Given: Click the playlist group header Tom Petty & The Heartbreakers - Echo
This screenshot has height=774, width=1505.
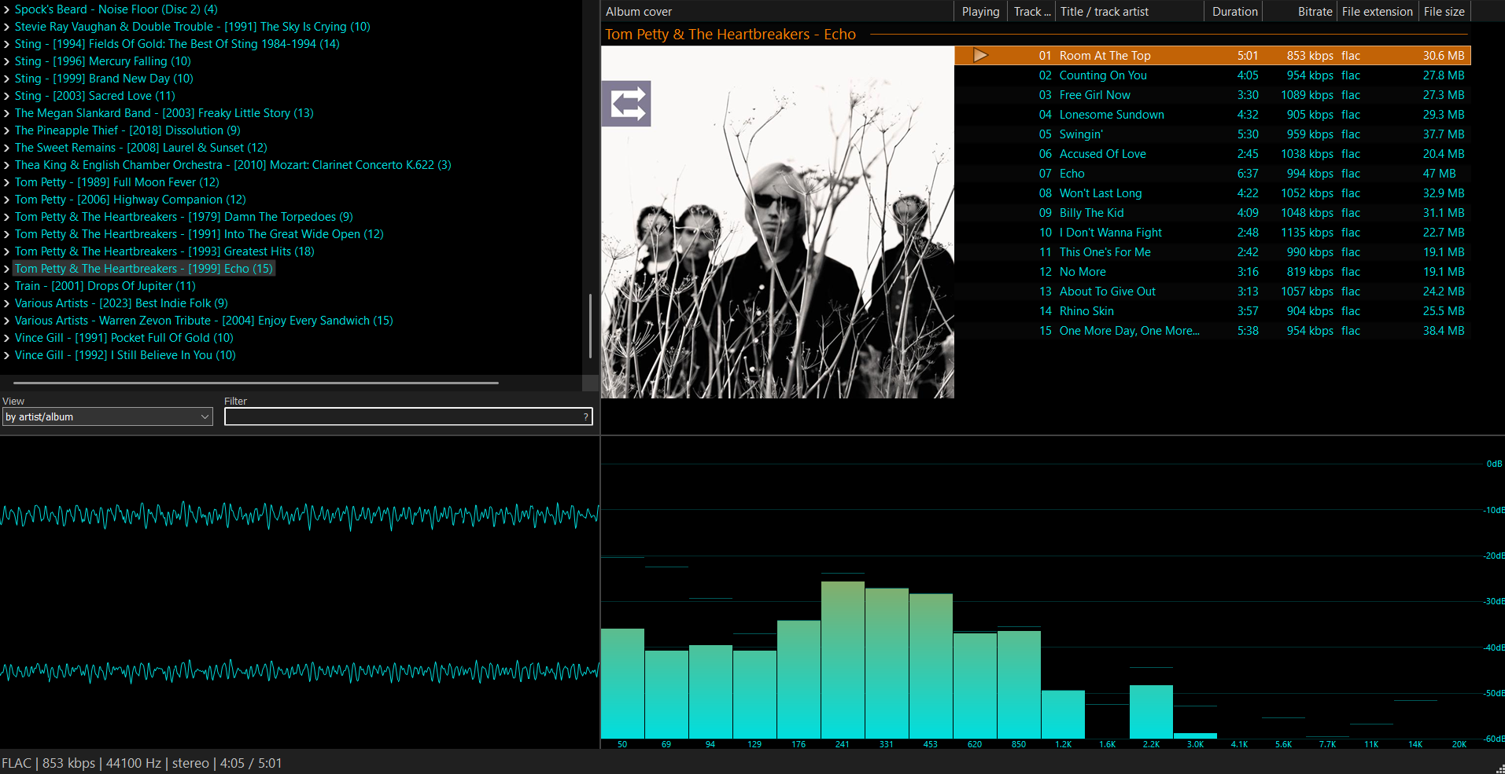Looking at the screenshot, I should coord(730,35).
